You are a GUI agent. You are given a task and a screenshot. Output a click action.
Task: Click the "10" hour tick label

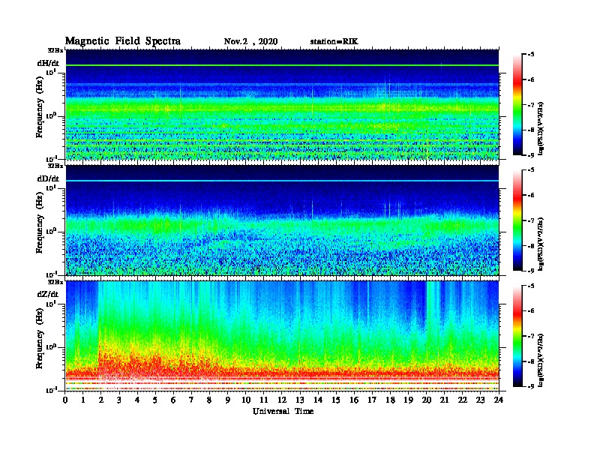click(246, 400)
